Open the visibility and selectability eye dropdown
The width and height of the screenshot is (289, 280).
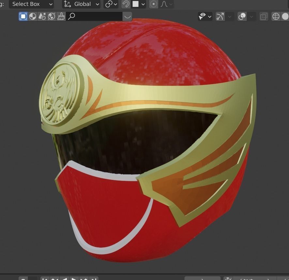tap(205, 16)
